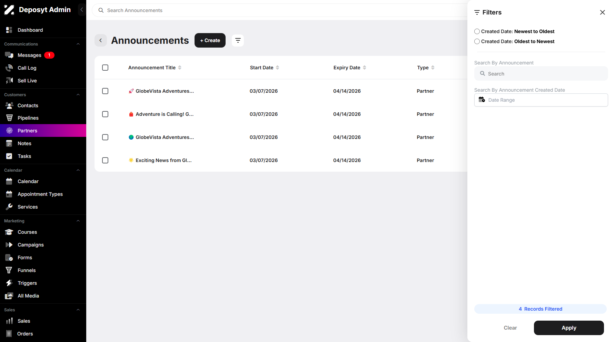Tick the select-all header checkbox
This screenshot has height=342, width=615.
click(x=105, y=68)
